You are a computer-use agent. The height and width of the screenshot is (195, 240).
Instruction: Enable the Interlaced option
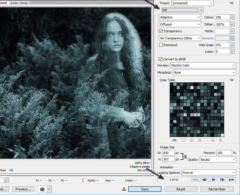tap(160, 45)
